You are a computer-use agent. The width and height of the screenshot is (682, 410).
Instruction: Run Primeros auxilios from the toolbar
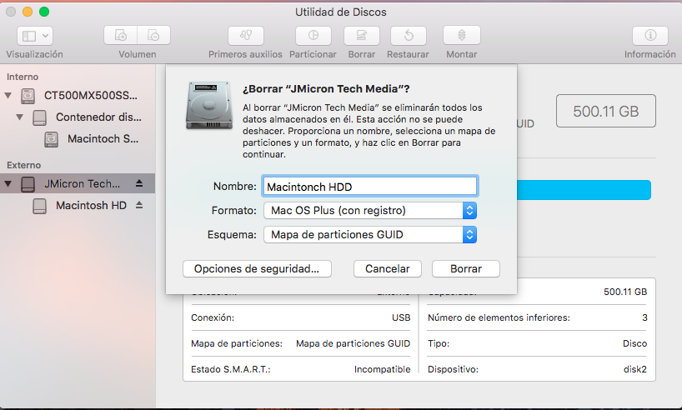click(246, 36)
